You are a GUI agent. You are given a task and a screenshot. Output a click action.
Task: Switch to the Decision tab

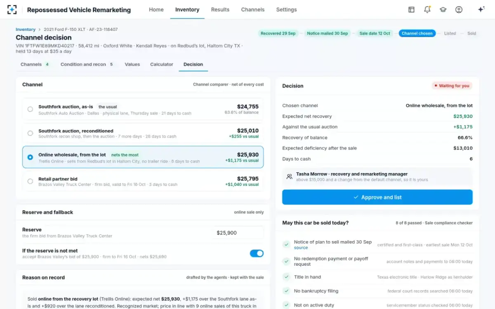(193, 64)
